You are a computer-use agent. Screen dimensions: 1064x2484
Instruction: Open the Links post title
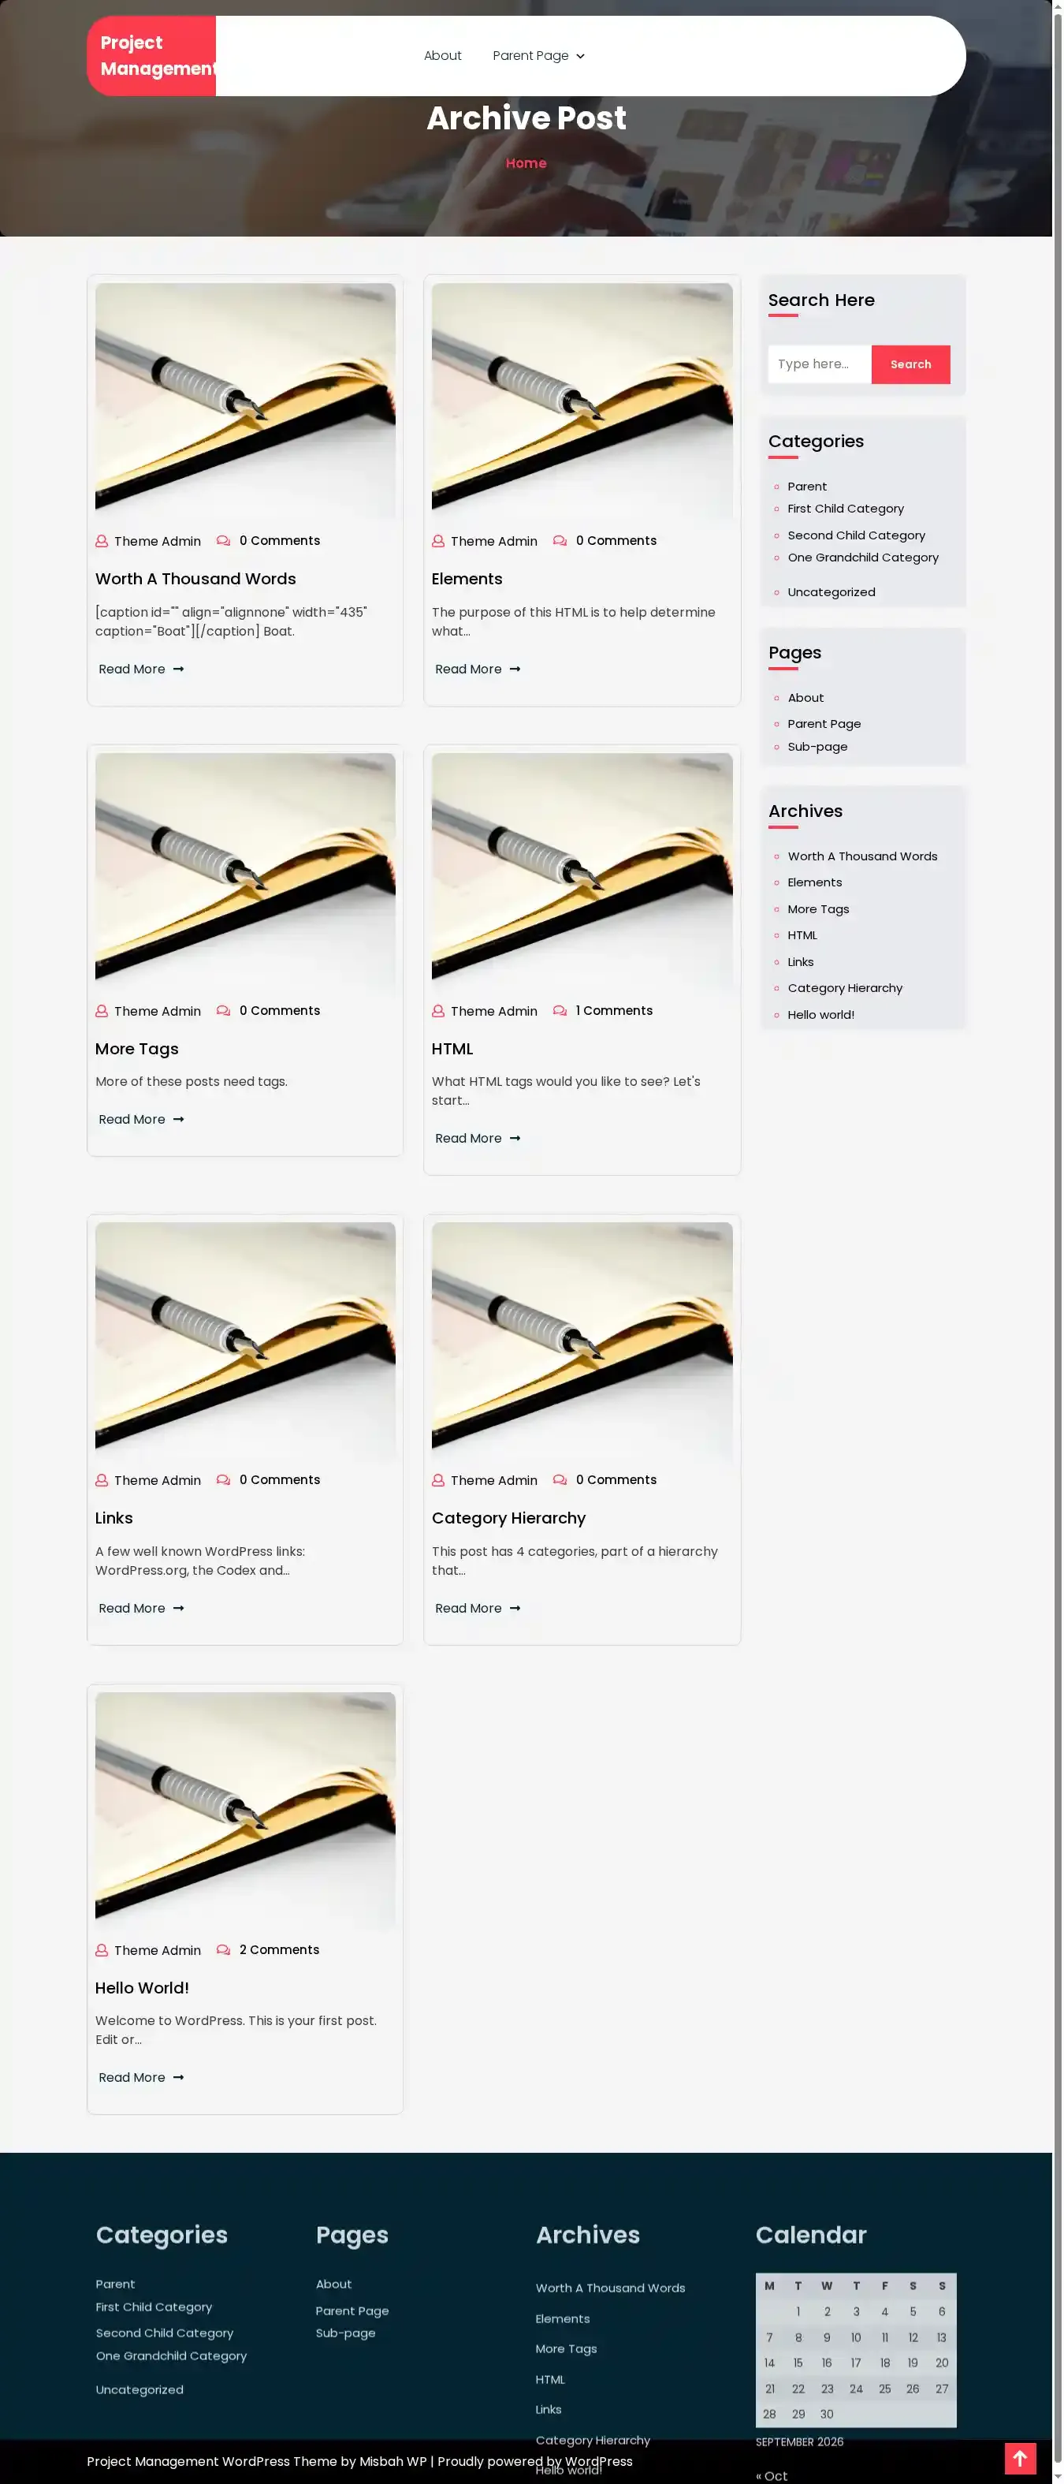pyautogui.click(x=113, y=1518)
